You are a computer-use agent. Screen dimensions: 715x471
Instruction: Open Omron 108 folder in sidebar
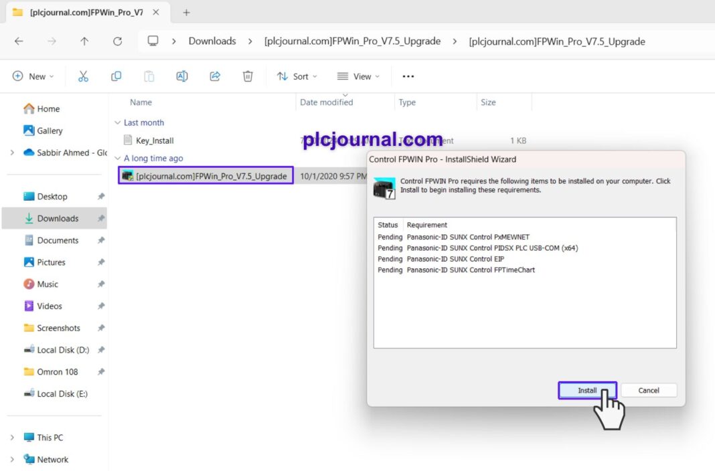pyautogui.click(x=58, y=372)
